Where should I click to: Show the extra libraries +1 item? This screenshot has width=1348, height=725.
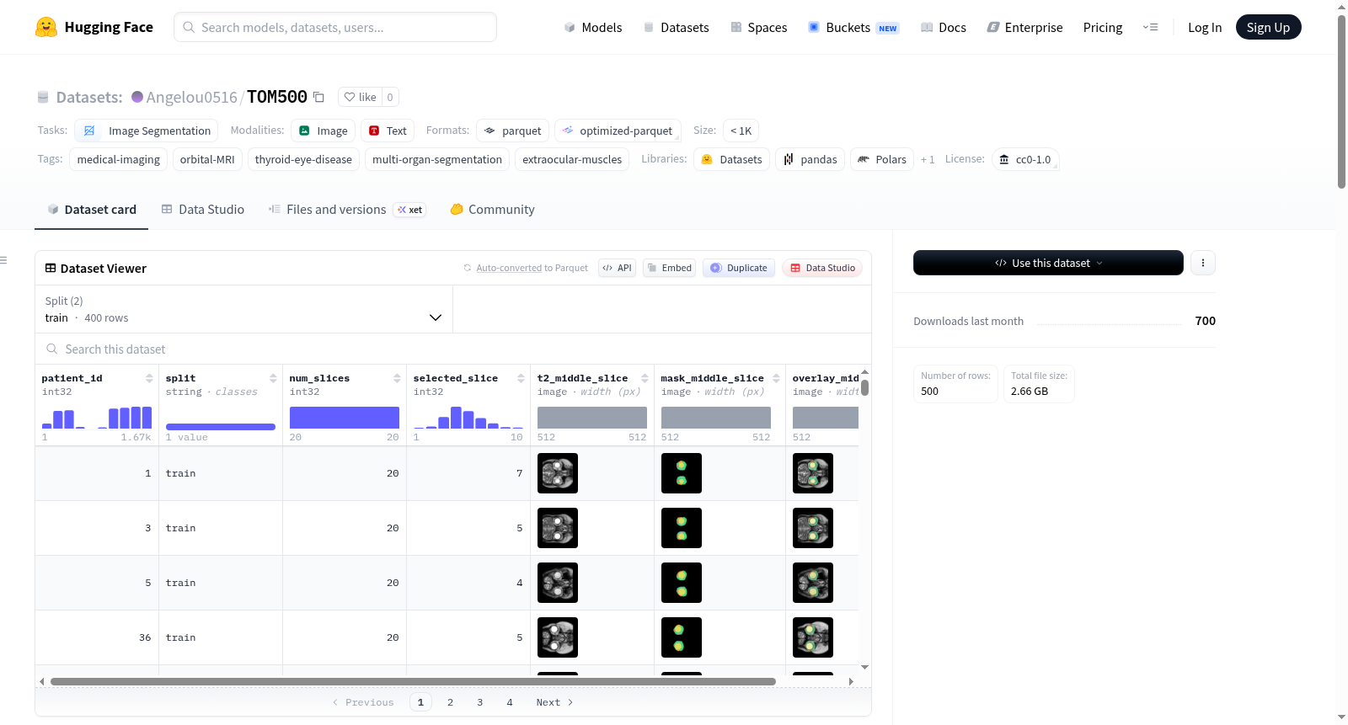[928, 159]
